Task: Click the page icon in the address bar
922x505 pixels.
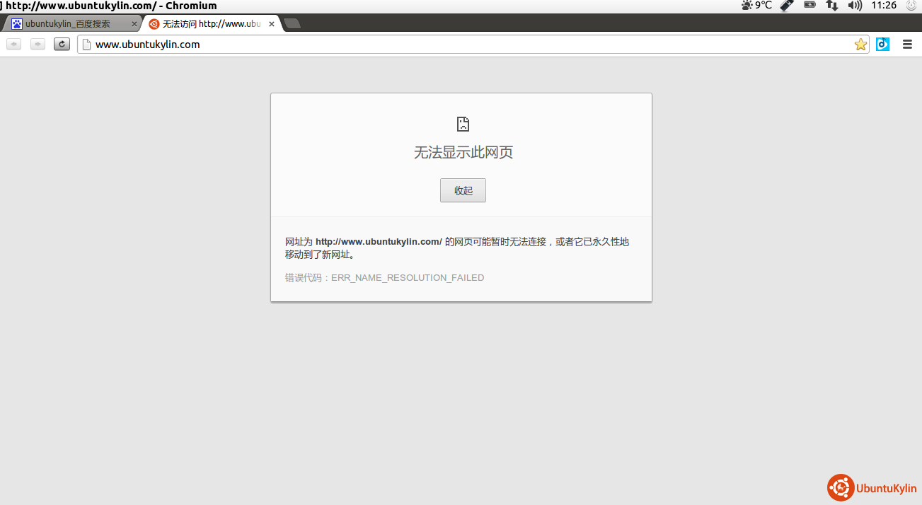Action: tap(86, 45)
